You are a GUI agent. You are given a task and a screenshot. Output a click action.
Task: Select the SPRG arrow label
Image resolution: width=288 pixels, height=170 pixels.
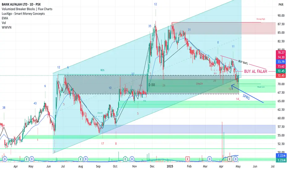tap(246, 97)
